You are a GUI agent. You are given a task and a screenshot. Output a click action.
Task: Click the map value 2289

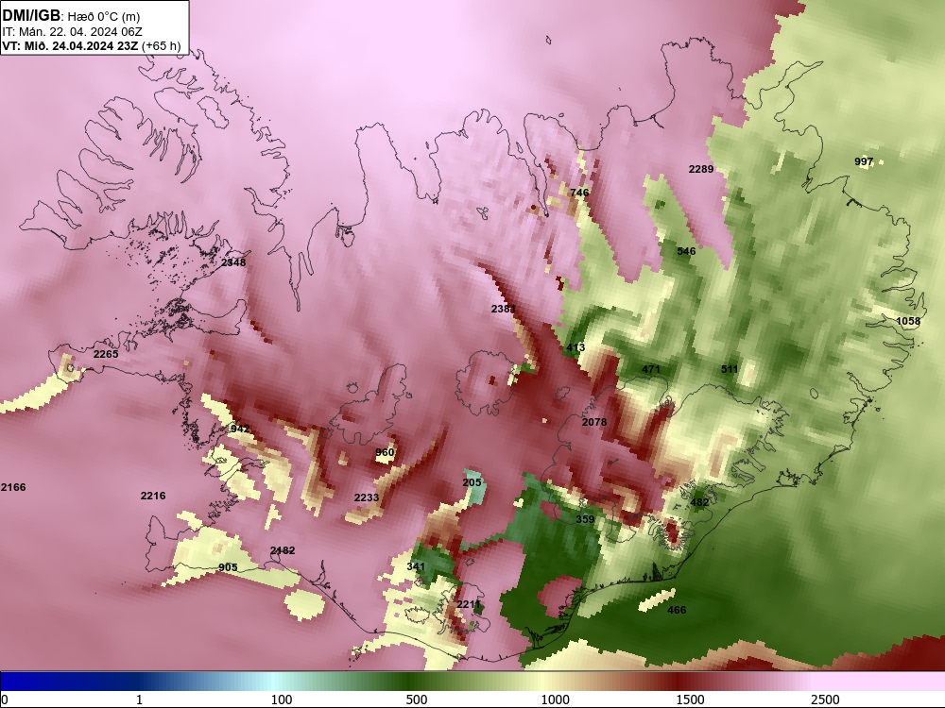click(x=701, y=169)
